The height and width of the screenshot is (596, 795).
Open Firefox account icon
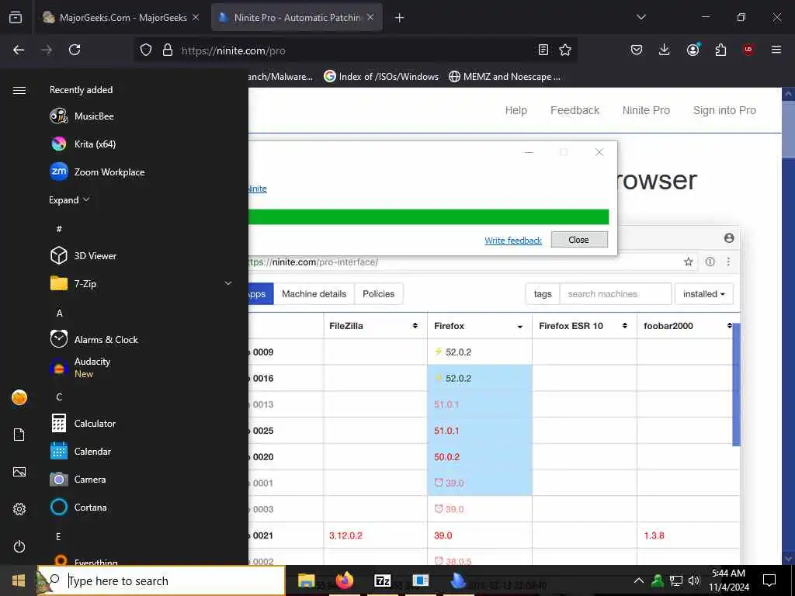(693, 50)
